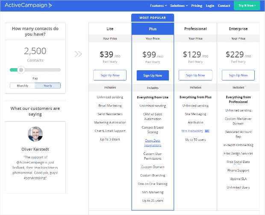Screen dimensions: 265x215
Task: Click 'Contact & Lead Scoring' text
Action: click(153, 130)
